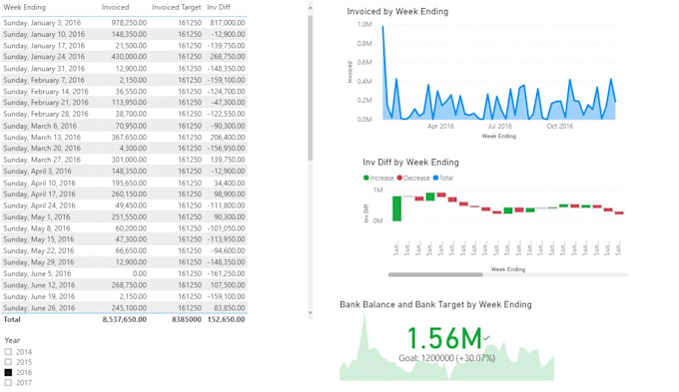Select the Sunday, January 3, 2016 row
The image size is (679, 392).
(124, 23)
